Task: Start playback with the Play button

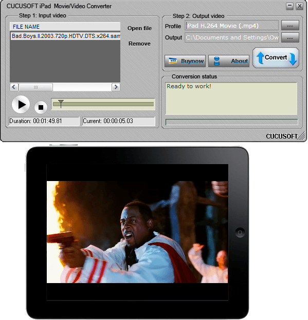Action: click(21, 105)
